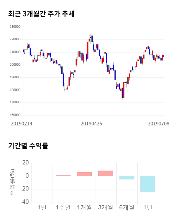This screenshot has height=218, width=172.
Task: Click the blue 1년 negative return bar
Action: 148,184
